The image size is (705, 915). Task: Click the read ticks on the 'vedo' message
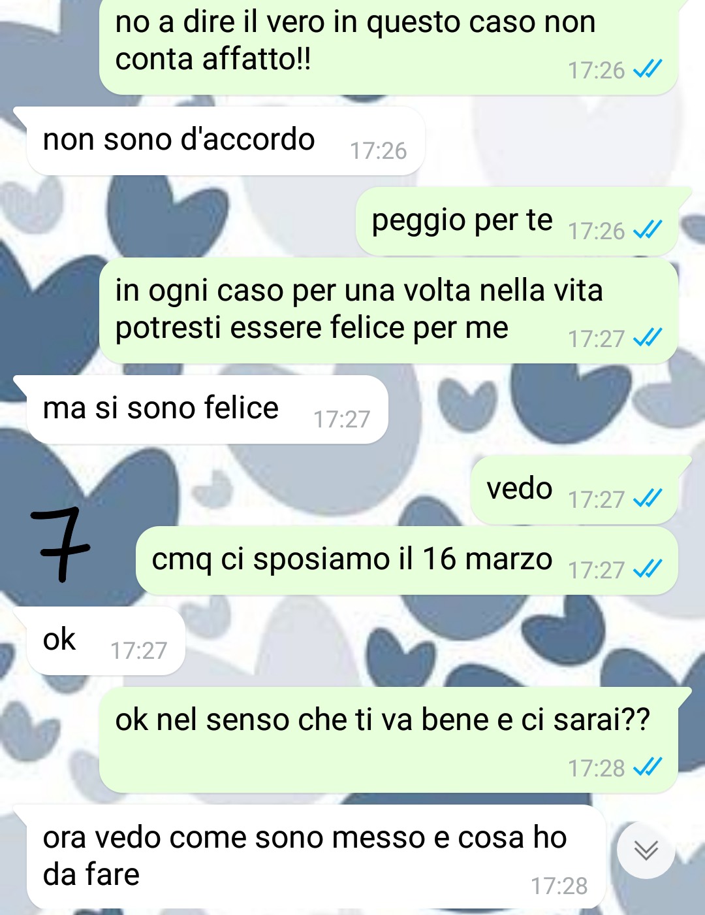click(x=648, y=499)
